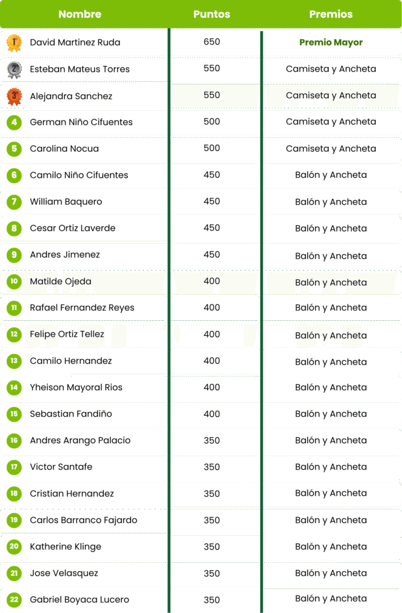402x613 pixels.
Task: Click the green number 7 rank badge
Action: pyautogui.click(x=14, y=202)
